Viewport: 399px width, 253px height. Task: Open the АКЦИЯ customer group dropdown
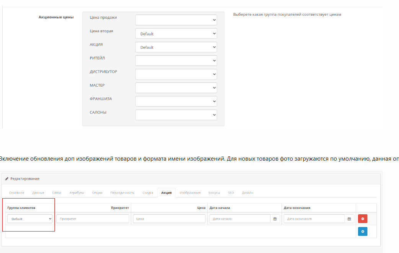(176, 47)
